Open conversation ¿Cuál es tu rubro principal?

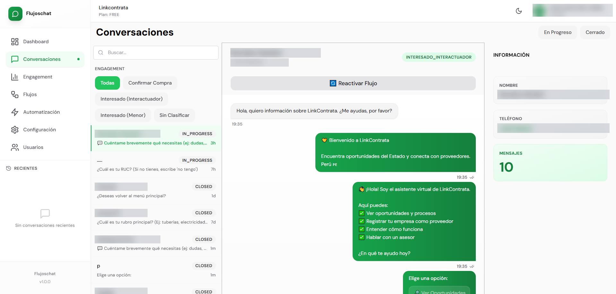click(x=156, y=217)
